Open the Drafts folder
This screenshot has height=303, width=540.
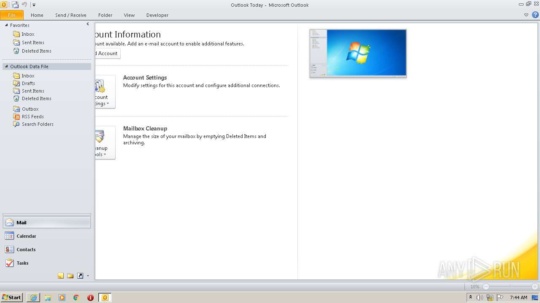pyautogui.click(x=28, y=83)
